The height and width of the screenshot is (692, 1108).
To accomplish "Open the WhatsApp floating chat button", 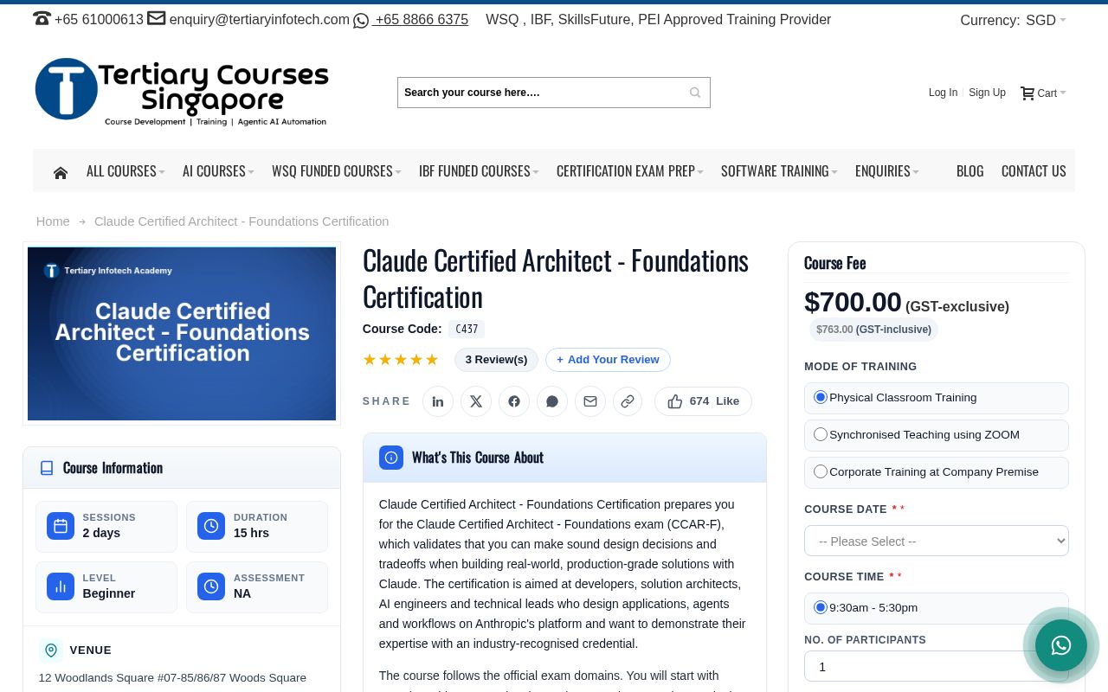I will coord(1061,645).
